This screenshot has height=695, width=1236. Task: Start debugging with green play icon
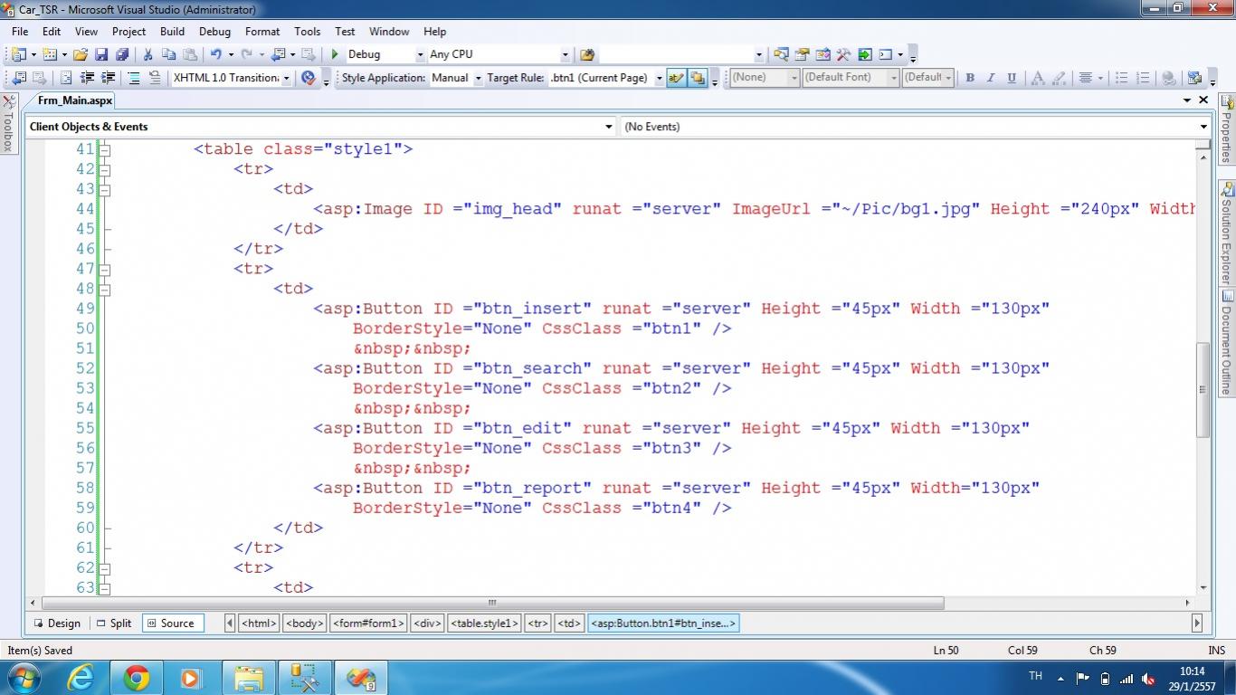pyautogui.click(x=335, y=54)
